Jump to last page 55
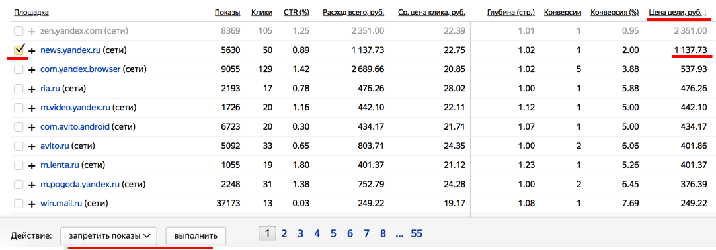The image size is (716, 250). [417, 235]
